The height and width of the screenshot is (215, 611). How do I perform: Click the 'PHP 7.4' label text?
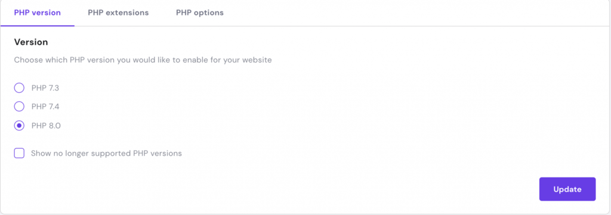coord(45,106)
